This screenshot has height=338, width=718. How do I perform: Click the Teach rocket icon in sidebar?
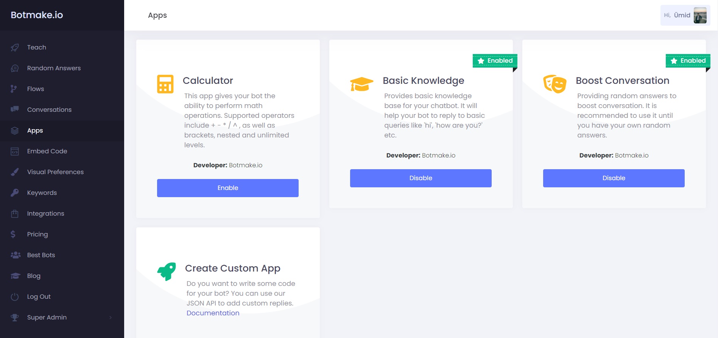[15, 48]
